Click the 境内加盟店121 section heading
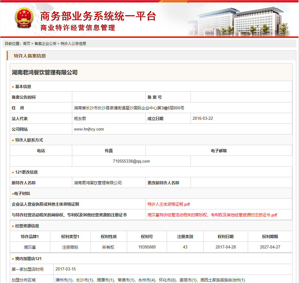The width and height of the screenshot is (299, 283). click(x=28, y=259)
